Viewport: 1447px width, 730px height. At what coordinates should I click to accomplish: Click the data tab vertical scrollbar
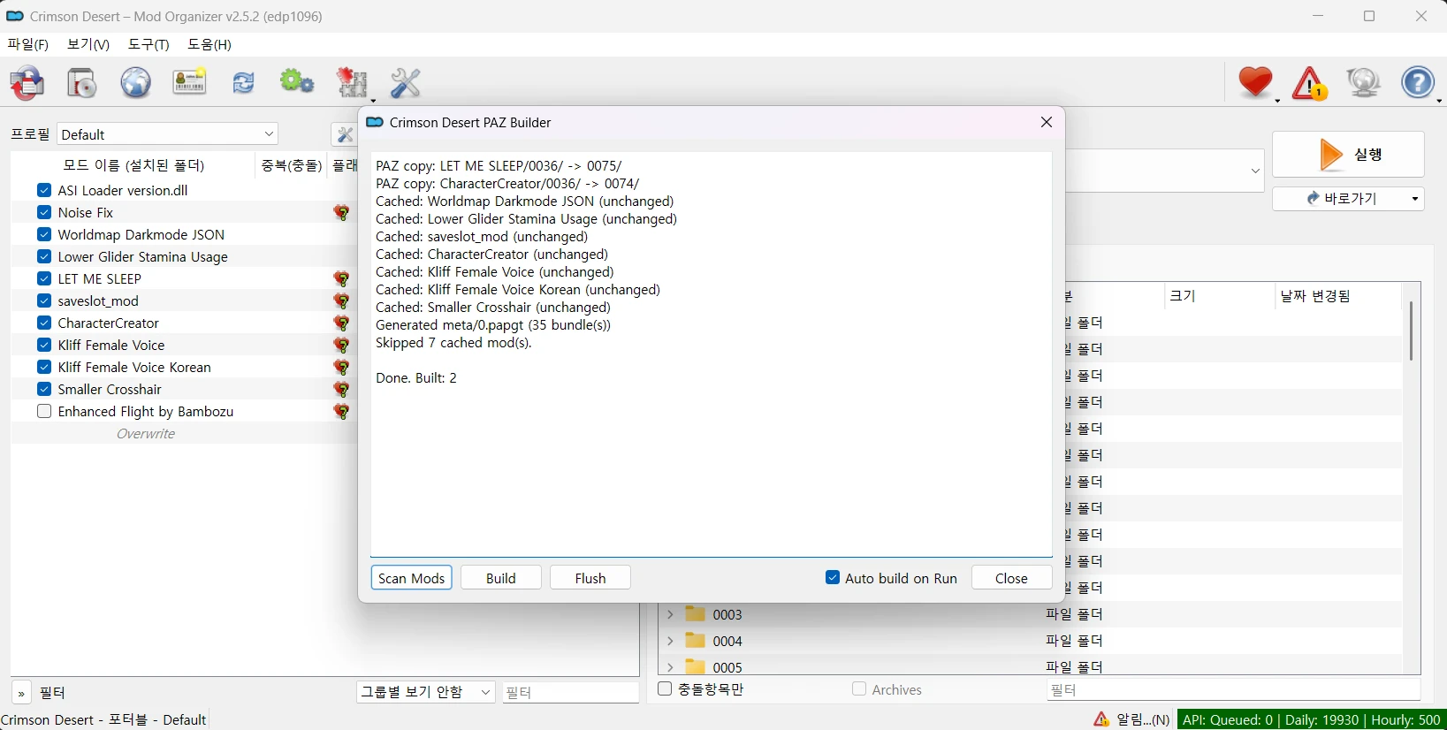(1411, 331)
